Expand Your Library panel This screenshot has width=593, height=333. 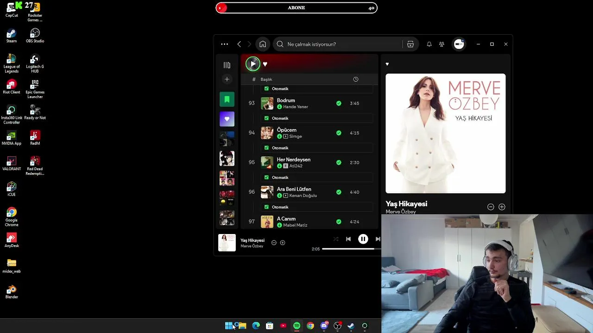pyautogui.click(x=227, y=65)
